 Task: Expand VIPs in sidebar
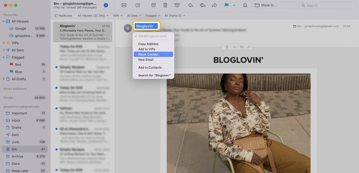pyautogui.click(x=4, y=43)
